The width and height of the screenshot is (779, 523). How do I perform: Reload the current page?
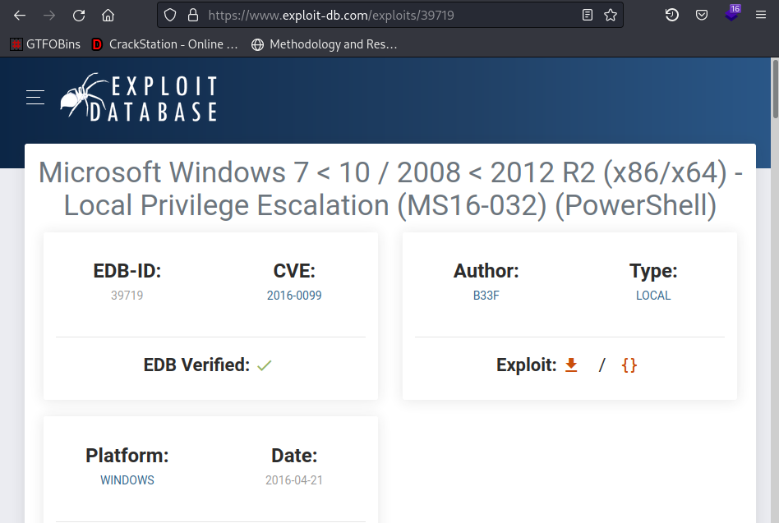pyautogui.click(x=79, y=16)
